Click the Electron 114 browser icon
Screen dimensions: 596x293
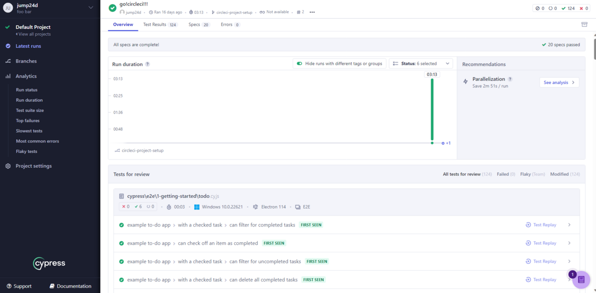click(x=256, y=207)
